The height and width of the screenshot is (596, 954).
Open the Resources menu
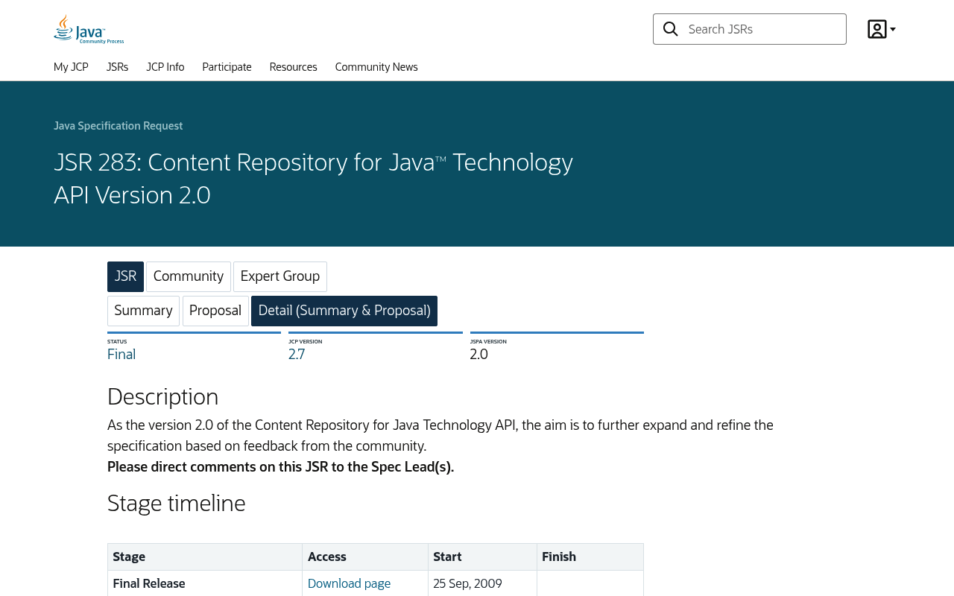pyautogui.click(x=293, y=67)
